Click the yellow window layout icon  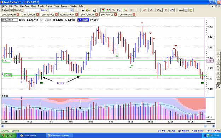[x=191, y=10]
